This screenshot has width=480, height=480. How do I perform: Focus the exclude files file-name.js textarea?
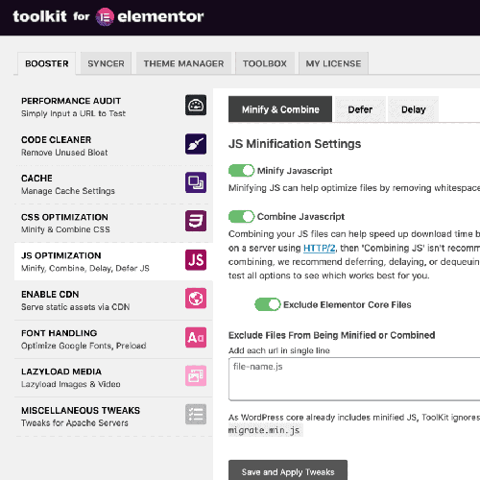354,379
